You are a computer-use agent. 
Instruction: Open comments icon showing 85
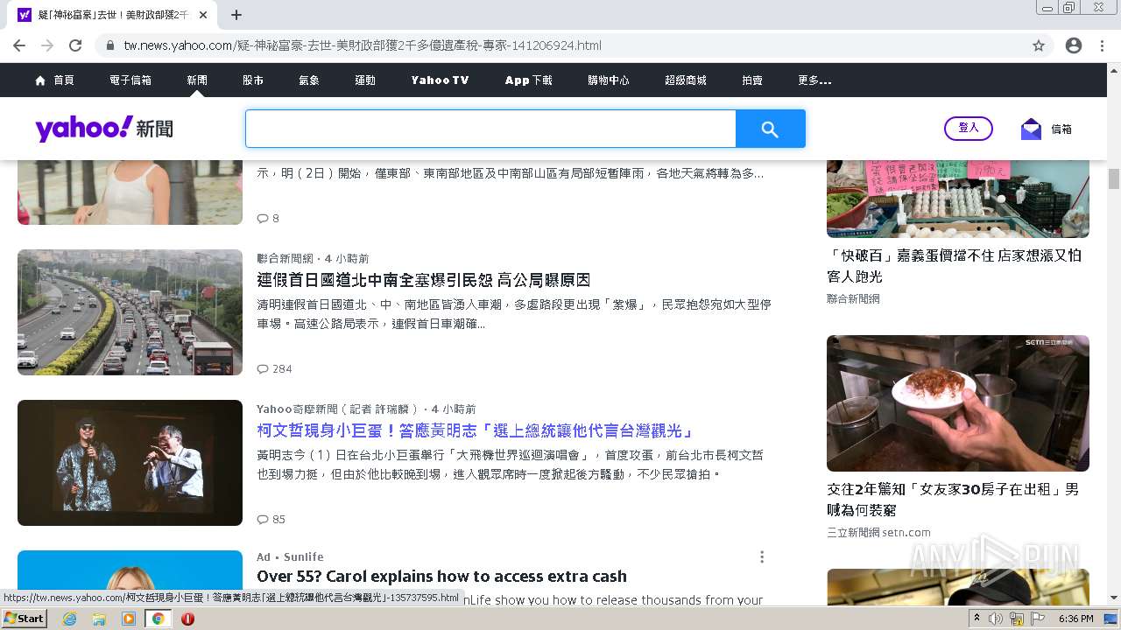tap(262, 520)
